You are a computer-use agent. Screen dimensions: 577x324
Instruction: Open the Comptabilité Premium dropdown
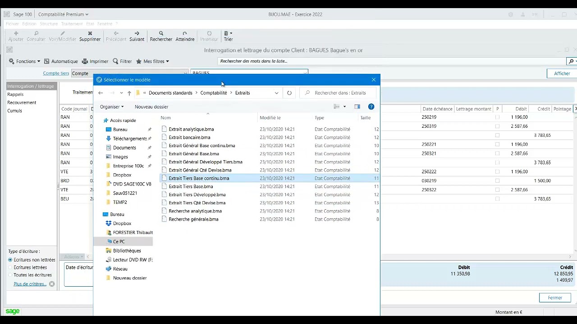click(x=63, y=14)
